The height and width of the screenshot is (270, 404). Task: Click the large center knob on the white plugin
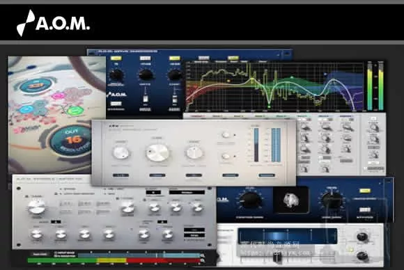pos(157,153)
